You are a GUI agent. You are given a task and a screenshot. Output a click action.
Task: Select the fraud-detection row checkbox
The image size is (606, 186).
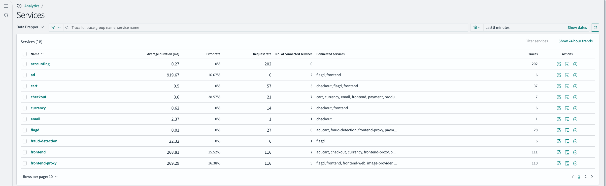pos(25,141)
